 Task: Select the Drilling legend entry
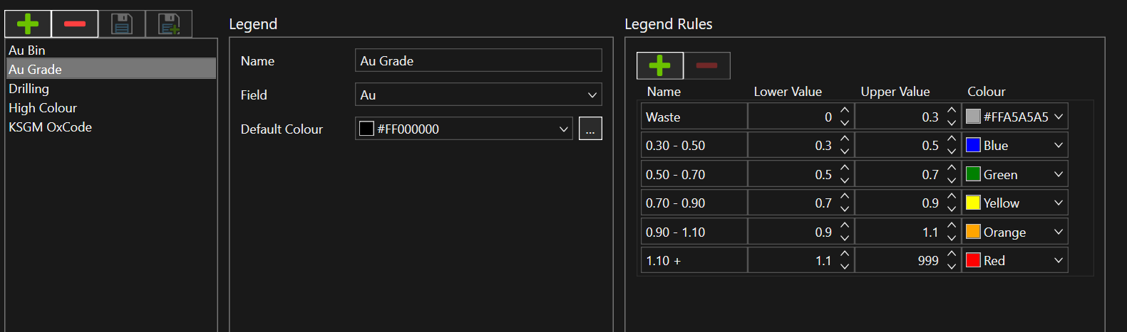29,89
